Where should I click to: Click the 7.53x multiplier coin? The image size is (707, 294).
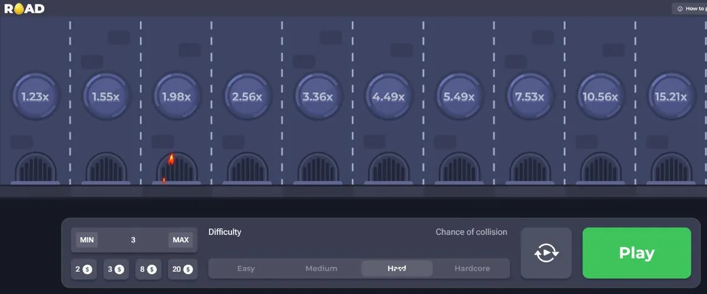click(530, 97)
